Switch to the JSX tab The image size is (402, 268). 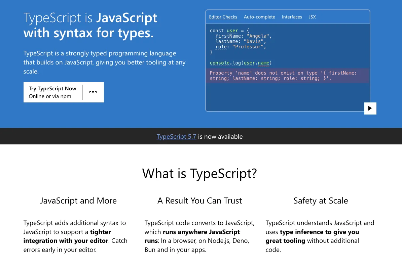(312, 17)
